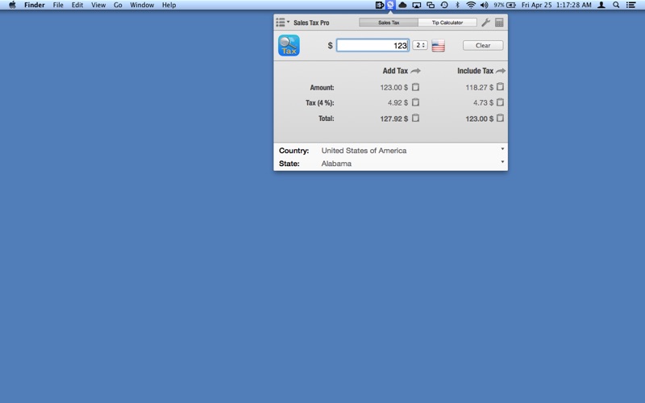
Task: Click the Sales Tax Pro menu bar icon
Action: coord(390,5)
